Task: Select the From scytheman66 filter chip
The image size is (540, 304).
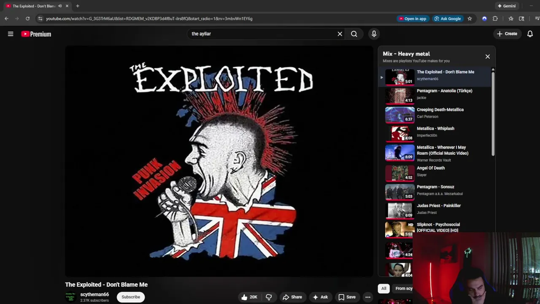Action: [x=403, y=288]
